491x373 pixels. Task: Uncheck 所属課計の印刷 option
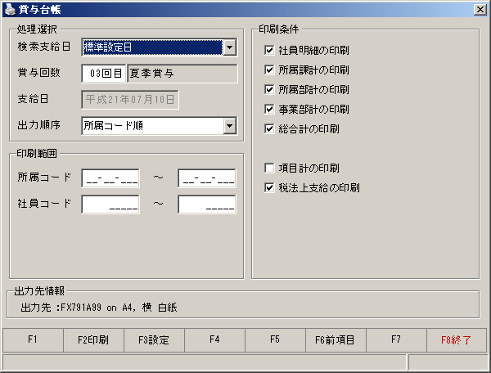[x=269, y=70]
